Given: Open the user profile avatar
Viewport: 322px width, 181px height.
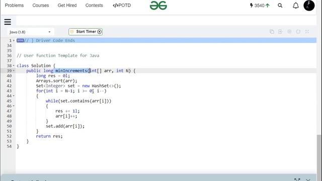Looking at the screenshot, I should point(309,6).
